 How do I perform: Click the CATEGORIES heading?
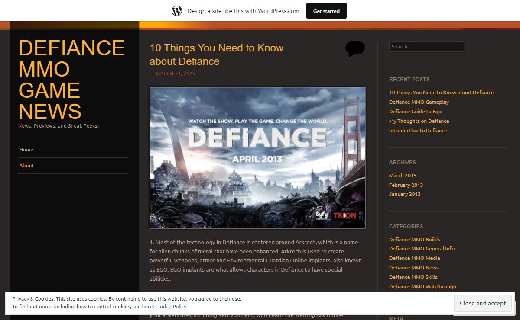406,227
